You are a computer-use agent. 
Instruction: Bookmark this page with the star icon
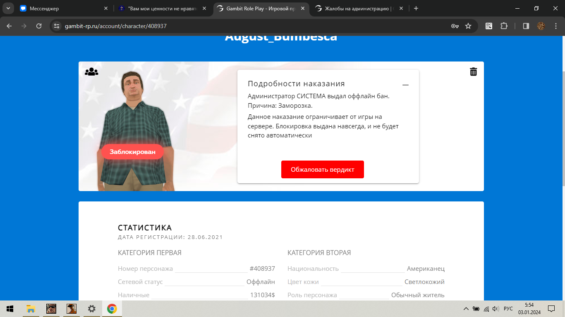tap(468, 26)
